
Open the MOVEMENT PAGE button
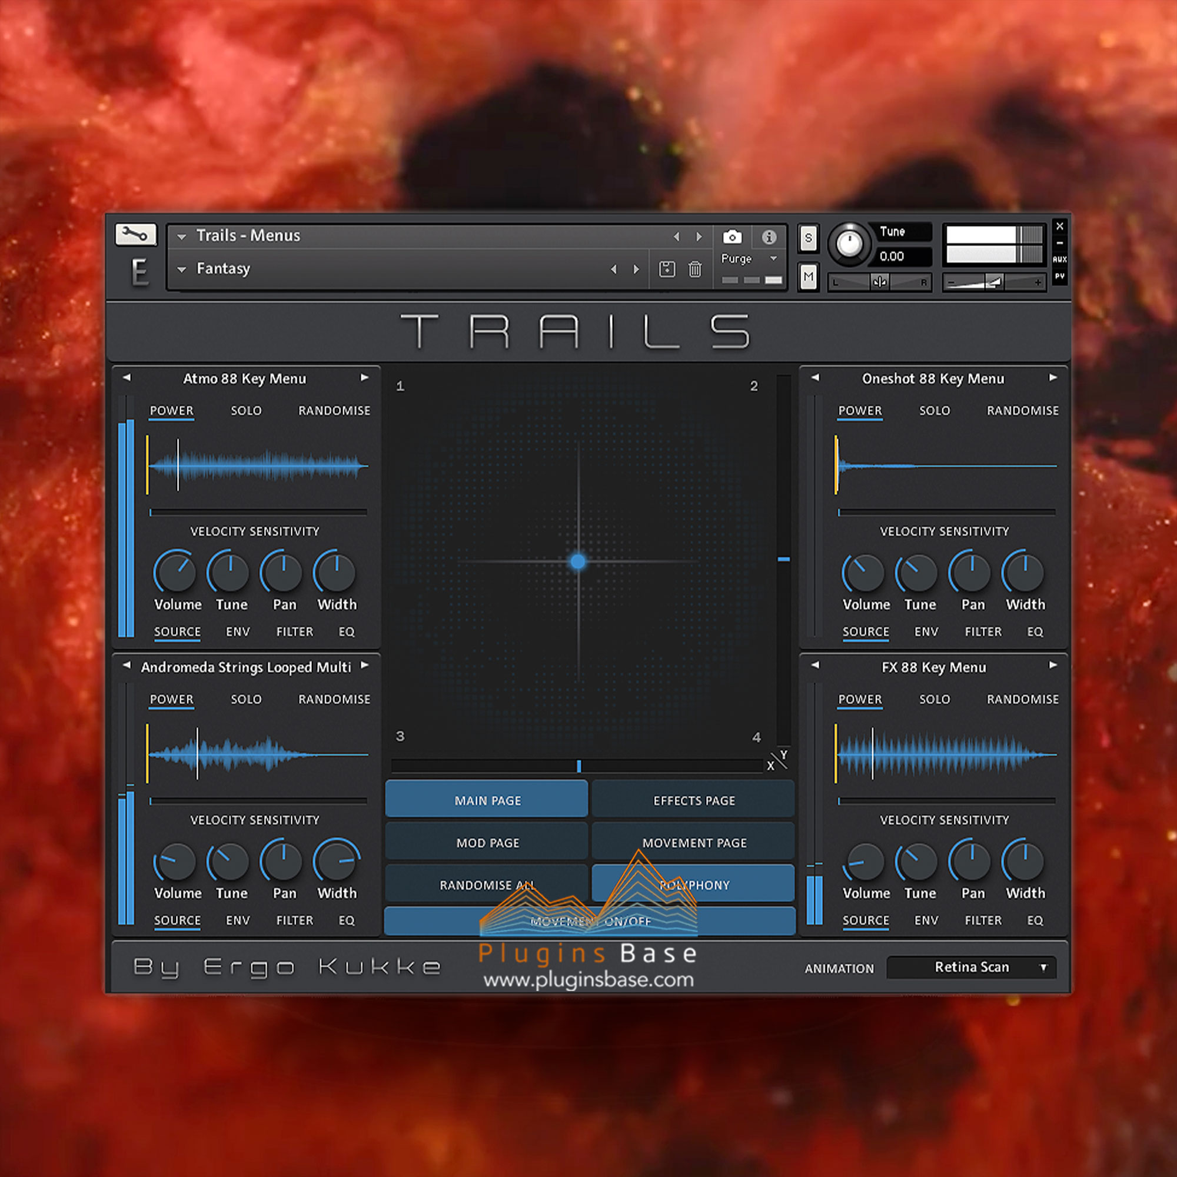[693, 842]
